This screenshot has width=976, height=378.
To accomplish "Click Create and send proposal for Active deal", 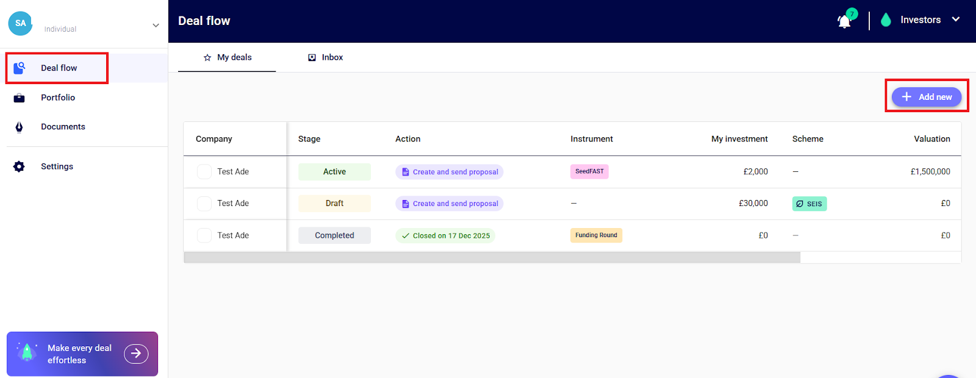I will [449, 172].
